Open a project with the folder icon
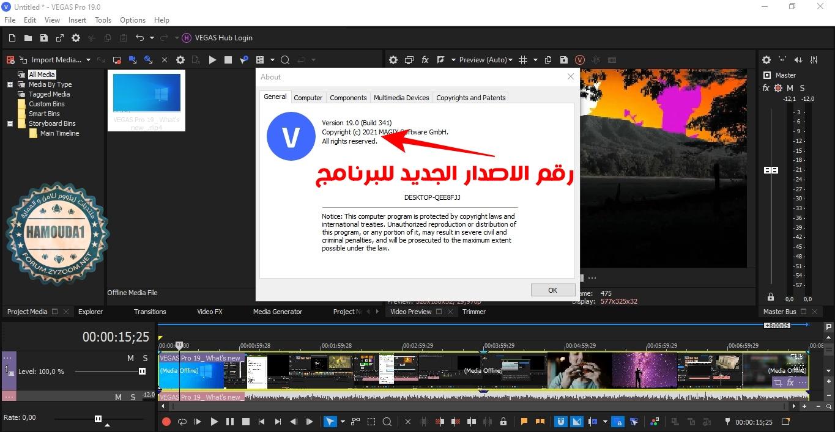This screenshot has width=835, height=432. [x=28, y=38]
